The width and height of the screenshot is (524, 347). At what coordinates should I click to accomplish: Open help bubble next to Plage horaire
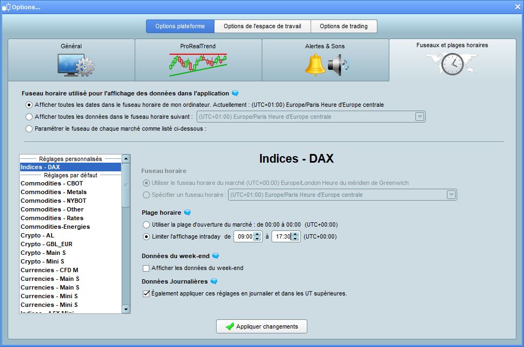tap(187, 212)
